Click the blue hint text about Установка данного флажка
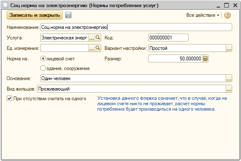 [162, 104]
